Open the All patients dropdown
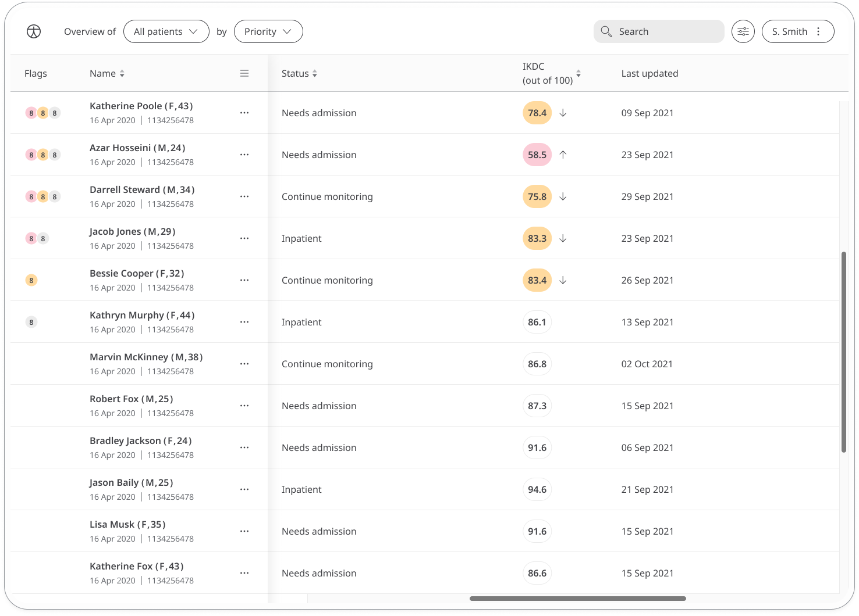Screen dimensions: 859x616 [x=166, y=31]
